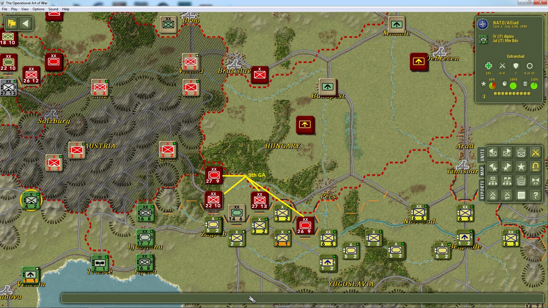Click the NATO compass emblem
The height and width of the screenshot is (308, 548).
pyautogui.click(x=483, y=24)
